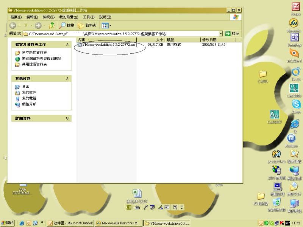
Task: Select the Recycle Bin (資源回收筒) icon
Action: coord(277,202)
